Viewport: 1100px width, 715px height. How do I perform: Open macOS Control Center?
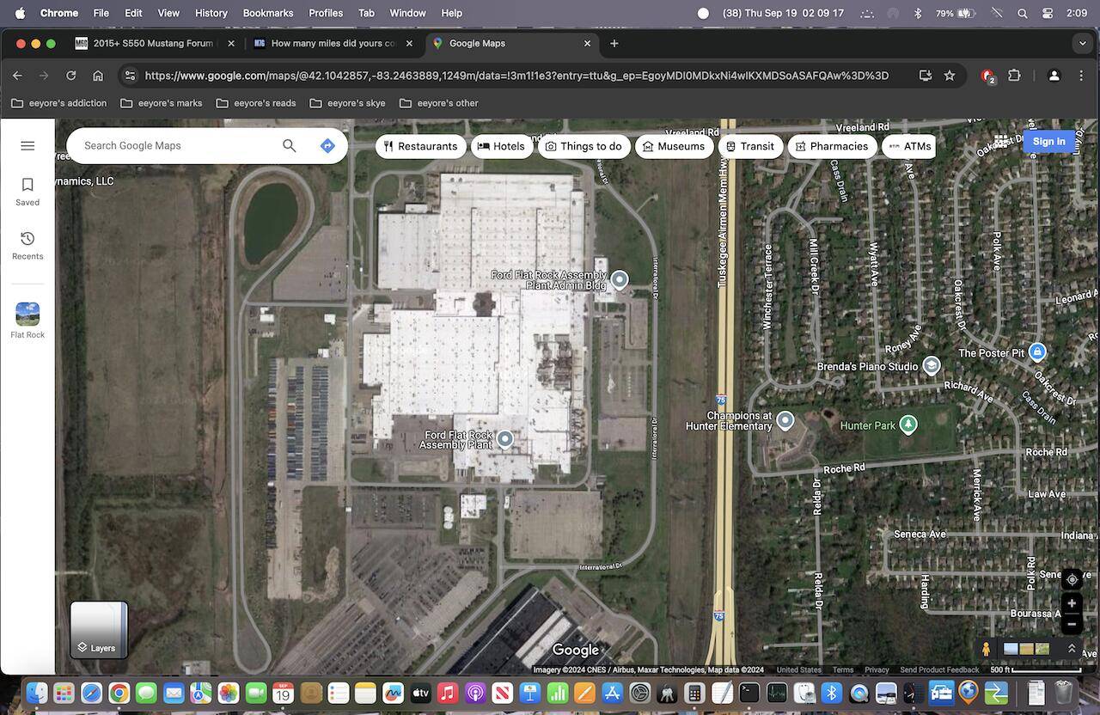click(1048, 13)
